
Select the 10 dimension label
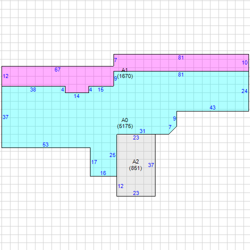click(x=244, y=62)
